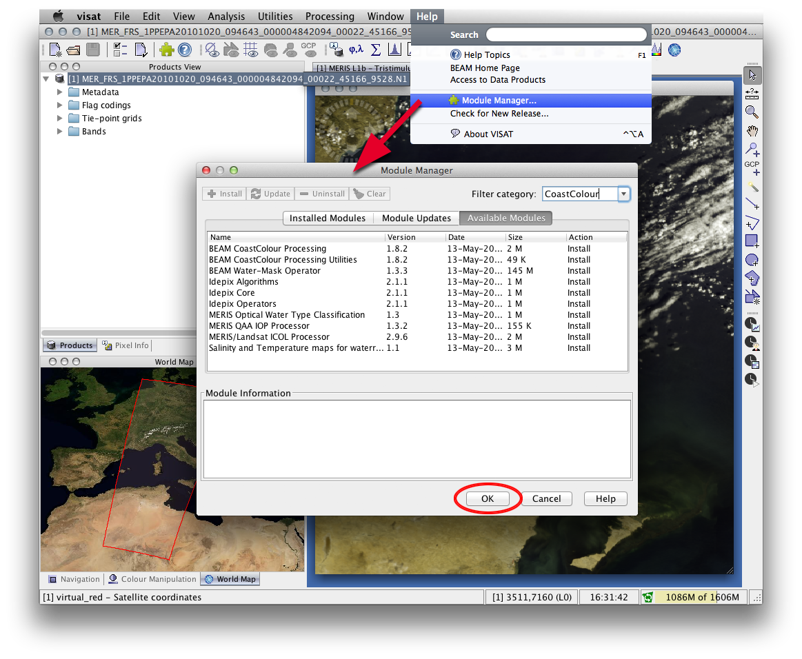
Task: Open the Processing menu
Action: click(330, 17)
